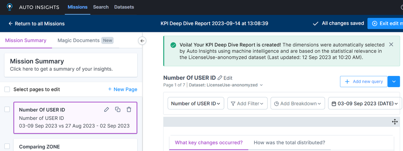Click the Exit edit mode button
The width and height of the screenshot is (403, 151).
point(385,23)
